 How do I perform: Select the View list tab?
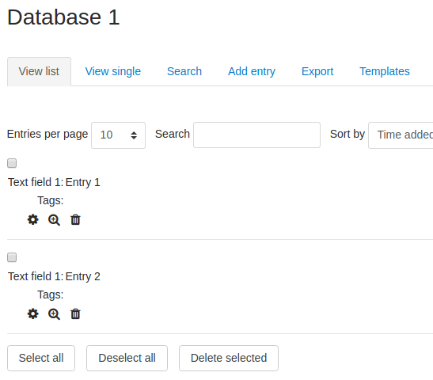click(x=39, y=71)
